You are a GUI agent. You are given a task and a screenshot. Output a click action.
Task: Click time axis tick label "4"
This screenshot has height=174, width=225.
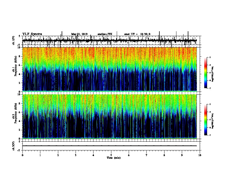[93, 155]
